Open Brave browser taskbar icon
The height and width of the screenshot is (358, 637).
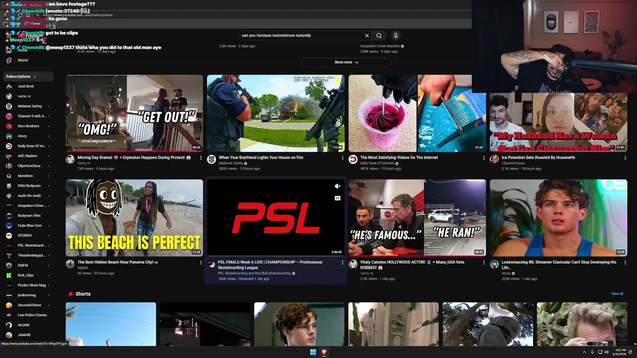point(324,352)
